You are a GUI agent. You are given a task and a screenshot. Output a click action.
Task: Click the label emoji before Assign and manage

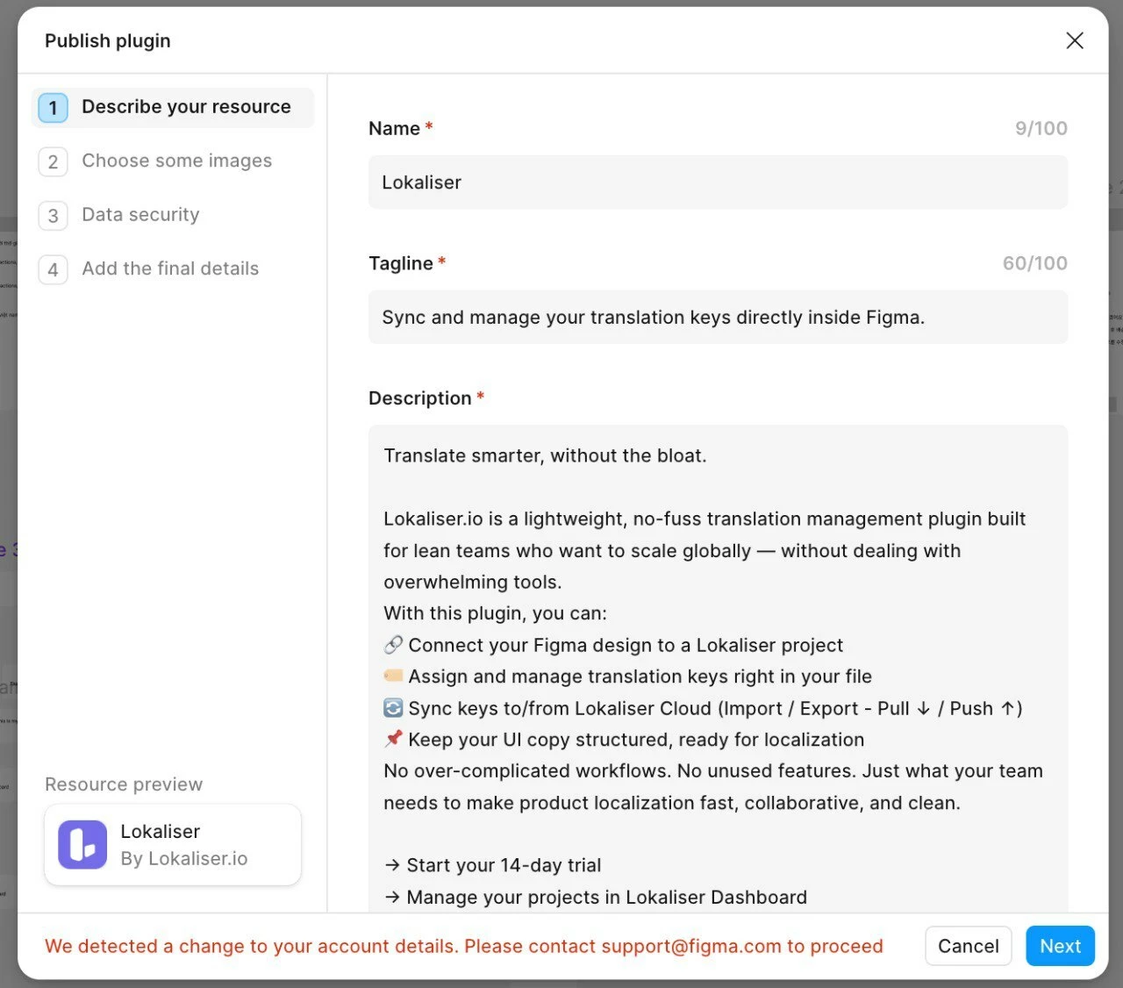393,676
